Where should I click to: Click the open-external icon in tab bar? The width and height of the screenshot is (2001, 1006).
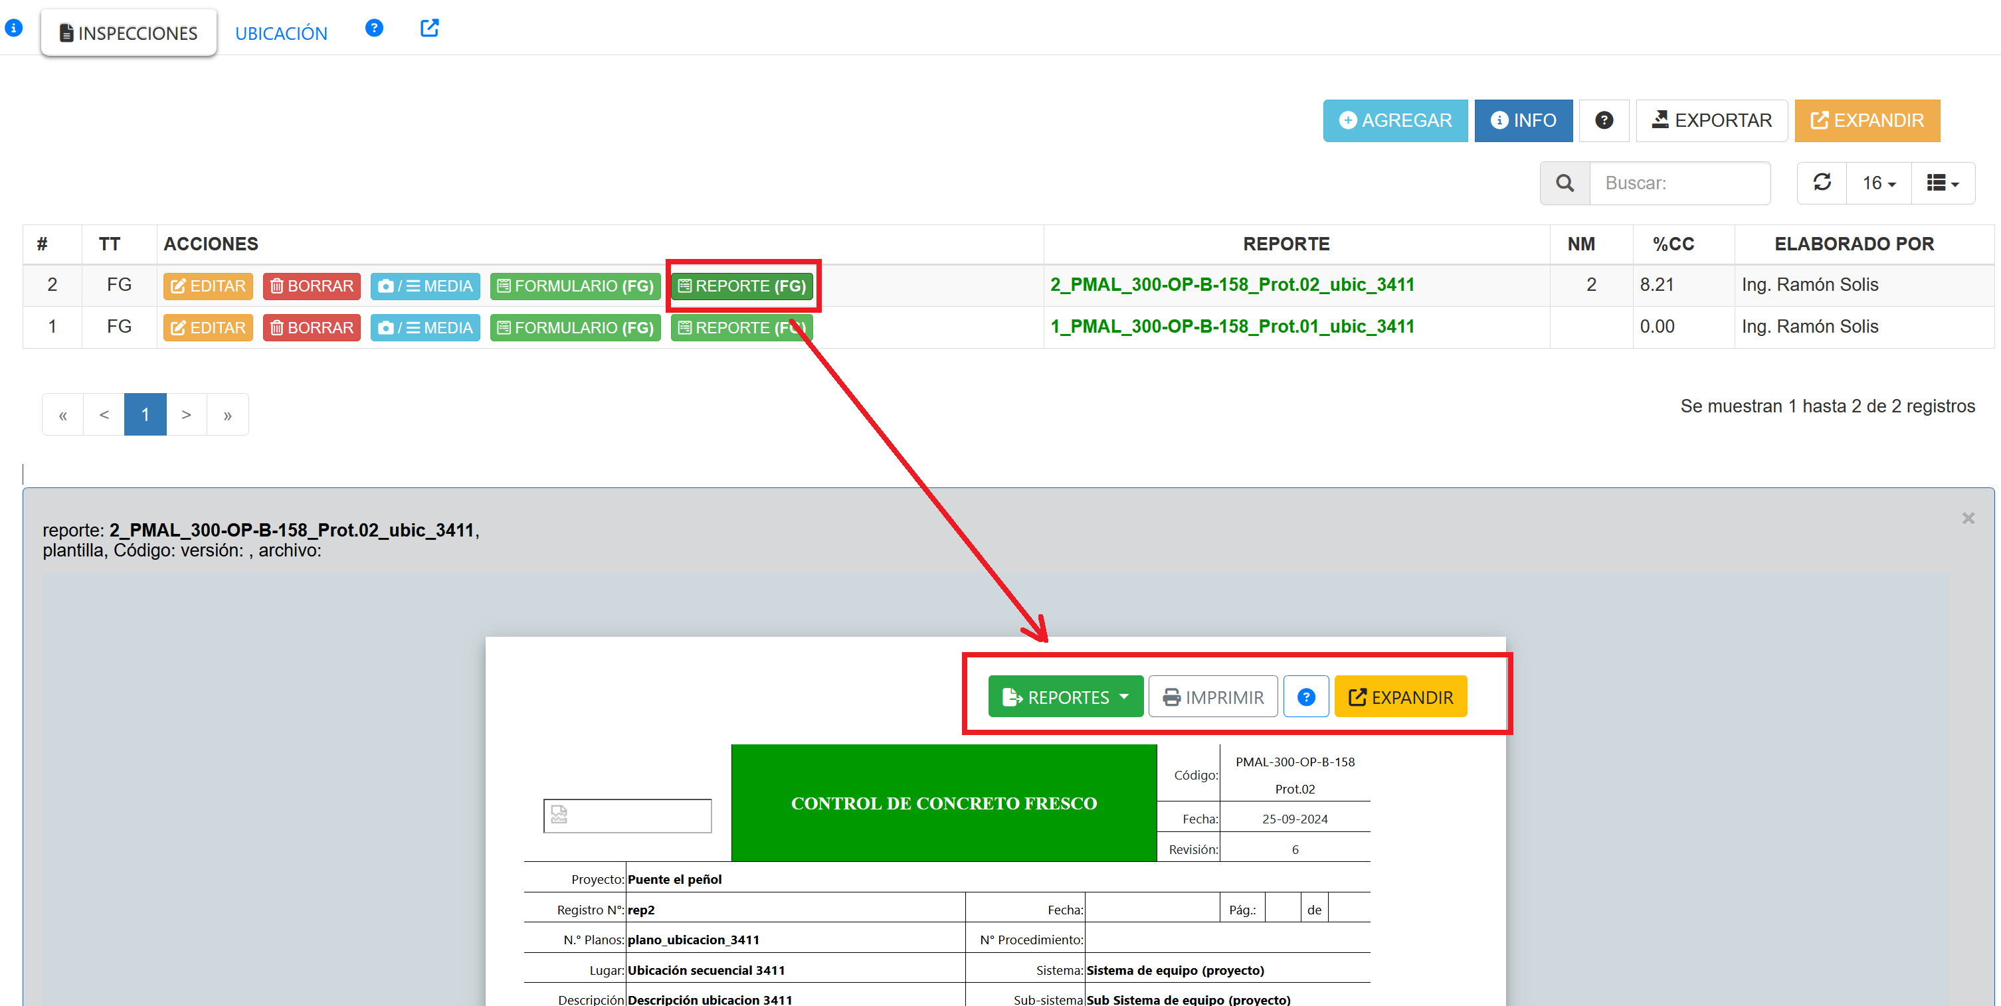(x=430, y=28)
